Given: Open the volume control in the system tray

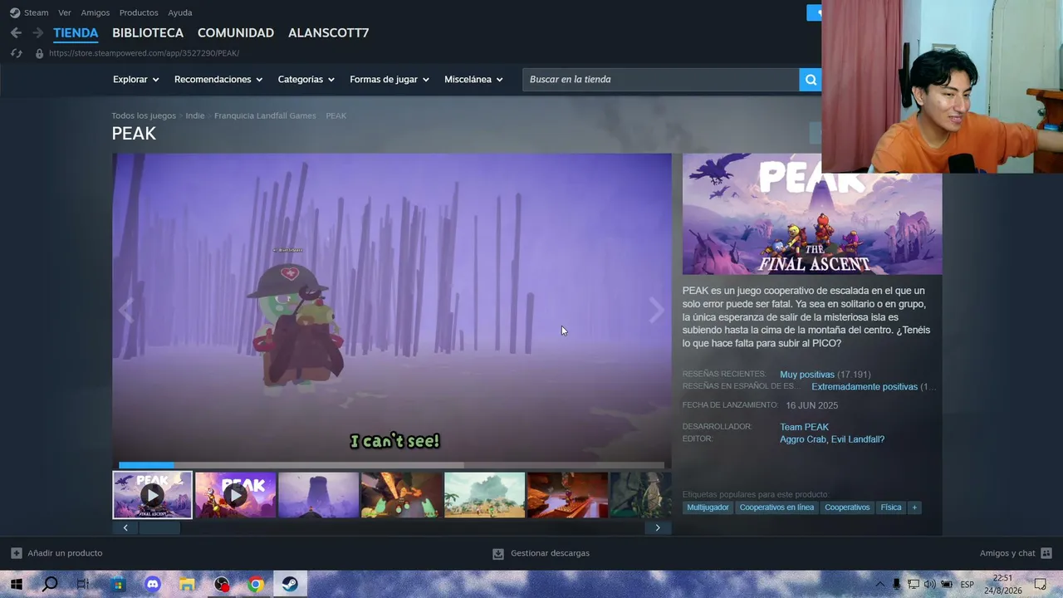Looking at the screenshot, I should (x=930, y=584).
